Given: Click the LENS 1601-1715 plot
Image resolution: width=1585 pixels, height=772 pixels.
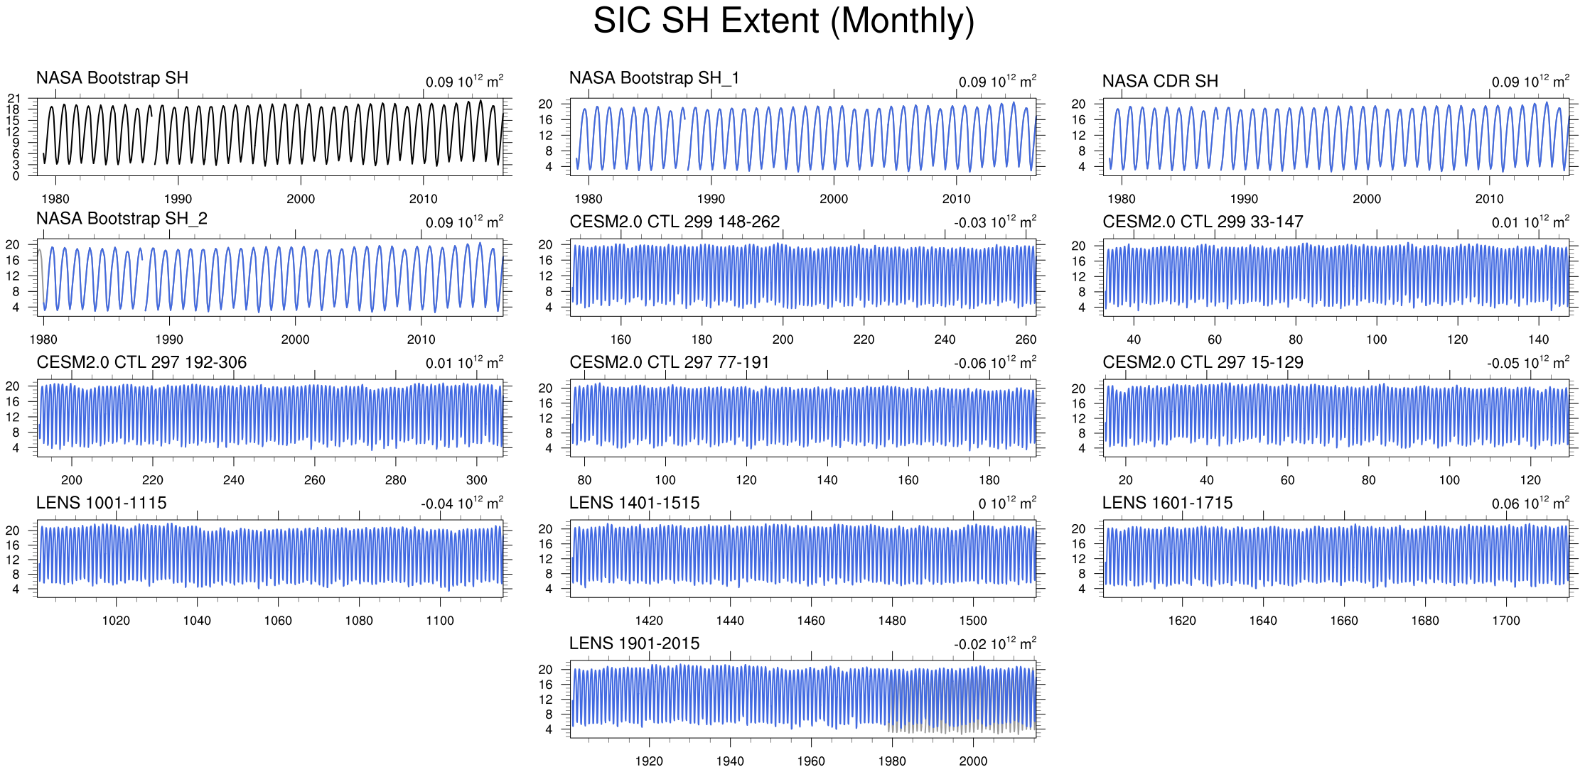Looking at the screenshot, I should [1336, 558].
